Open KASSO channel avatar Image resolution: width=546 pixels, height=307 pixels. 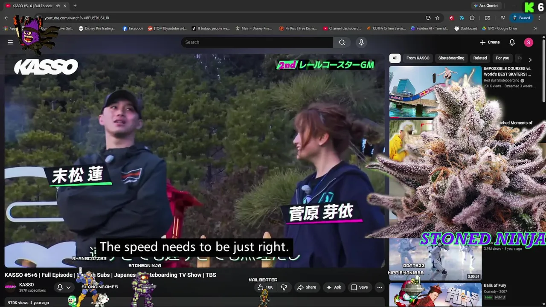pos(10,287)
